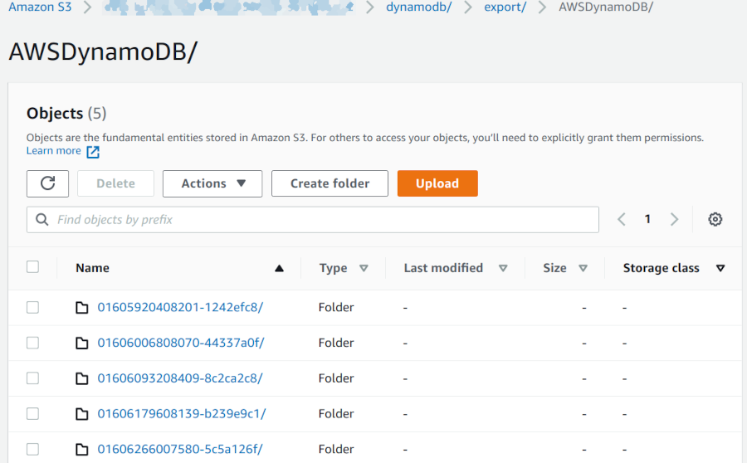Click folder icon for 01606006808070-44337a0f/
747x463 pixels.
click(x=82, y=343)
